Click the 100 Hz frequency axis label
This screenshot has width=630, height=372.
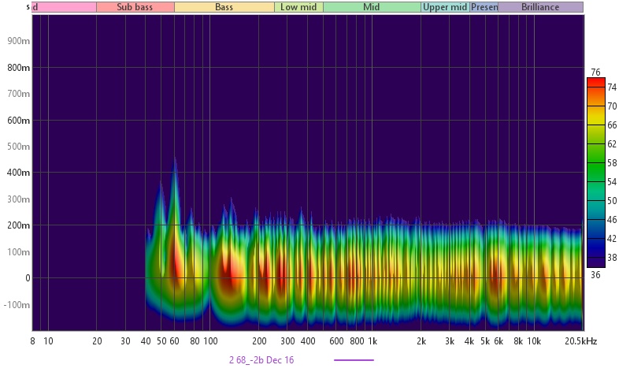pos(210,341)
